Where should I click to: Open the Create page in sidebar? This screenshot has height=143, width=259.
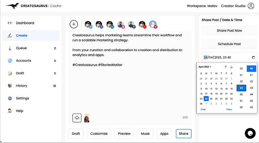pyautogui.click(x=31, y=35)
